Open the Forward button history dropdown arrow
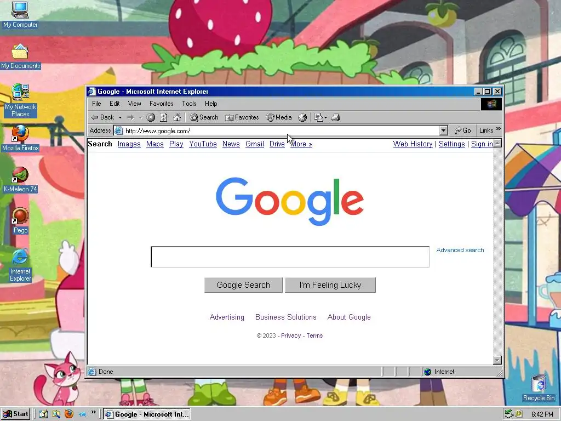 click(x=141, y=117)
